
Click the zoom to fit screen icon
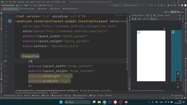point(178,87)
